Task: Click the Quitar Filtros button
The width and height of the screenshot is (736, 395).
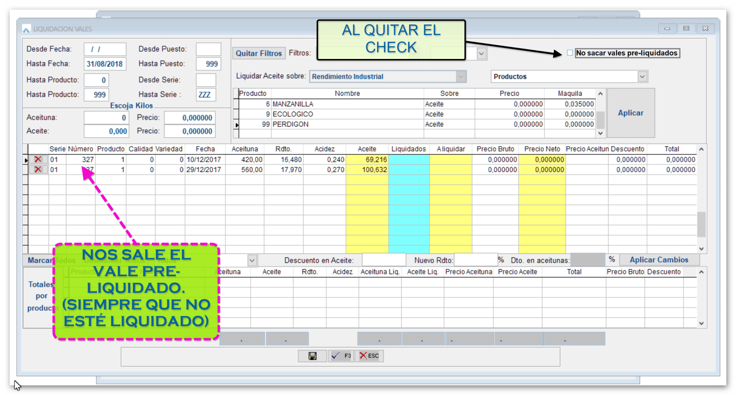Action: click(x=259, y=53)
